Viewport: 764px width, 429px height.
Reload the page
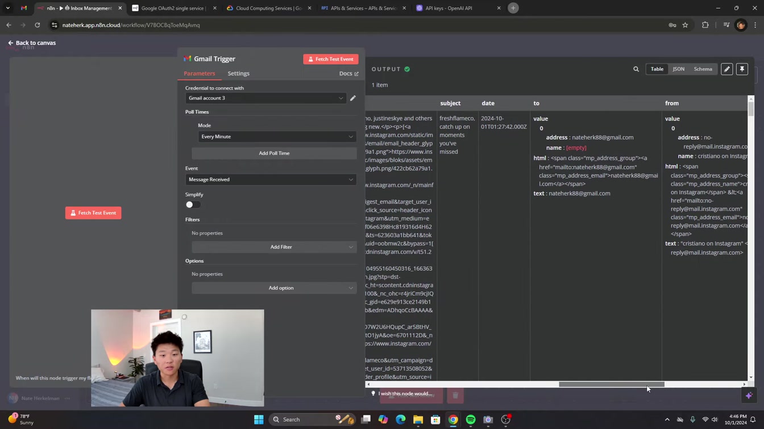click(x=38, y=25)
